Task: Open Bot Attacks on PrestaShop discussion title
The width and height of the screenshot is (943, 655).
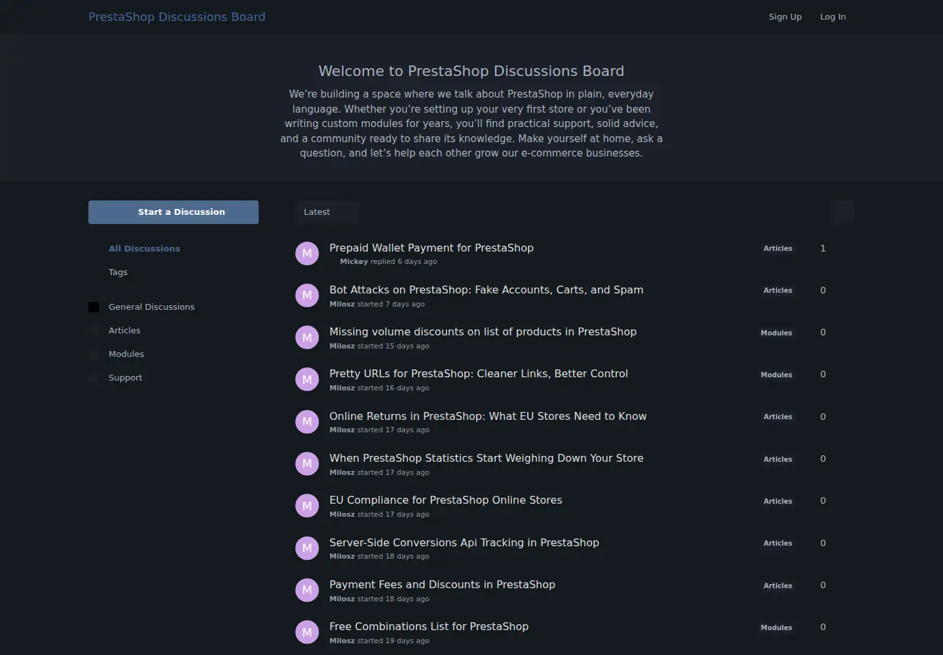Action: click(x=487, y=290)
